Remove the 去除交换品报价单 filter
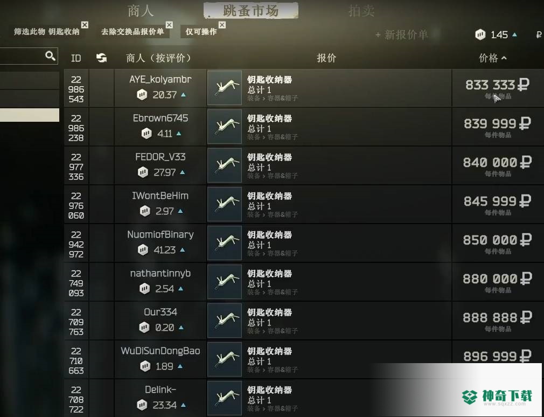Image resolution: width=544 pixels, height=417 pixels. tap(169, 25)
